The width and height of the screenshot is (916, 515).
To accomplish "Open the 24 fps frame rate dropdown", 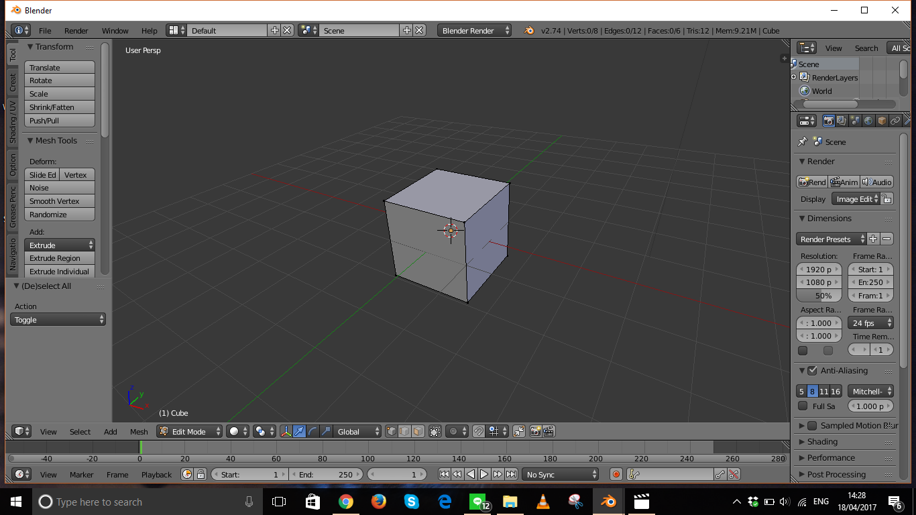I will pyautogui.click(x=870, y=323).
